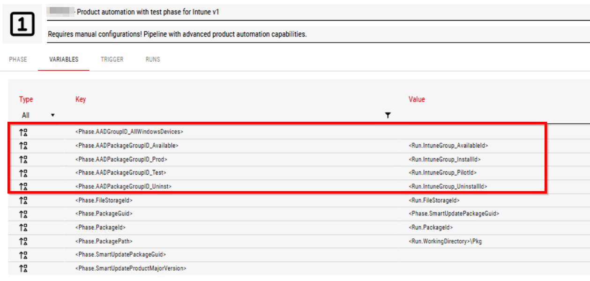Sort by the Key column header
Image resolution: width=590 pixels, height=281 pixels.
(x=81, y=99)
